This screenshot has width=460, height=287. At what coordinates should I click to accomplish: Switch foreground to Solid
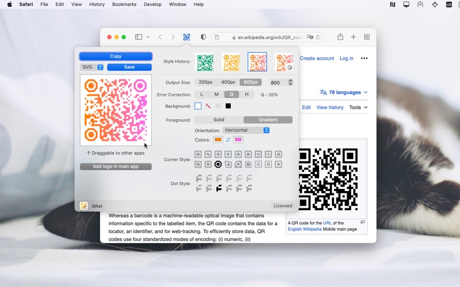tap(219, 119)
